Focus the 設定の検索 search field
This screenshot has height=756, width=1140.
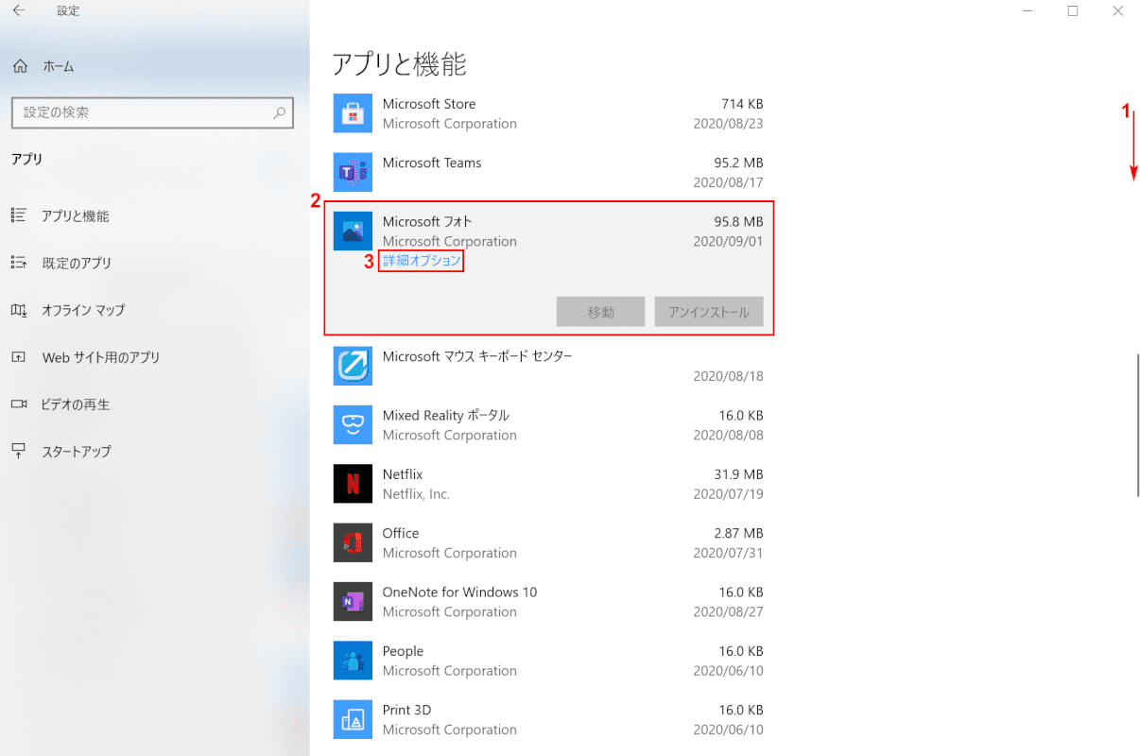(x=152, y=112)
